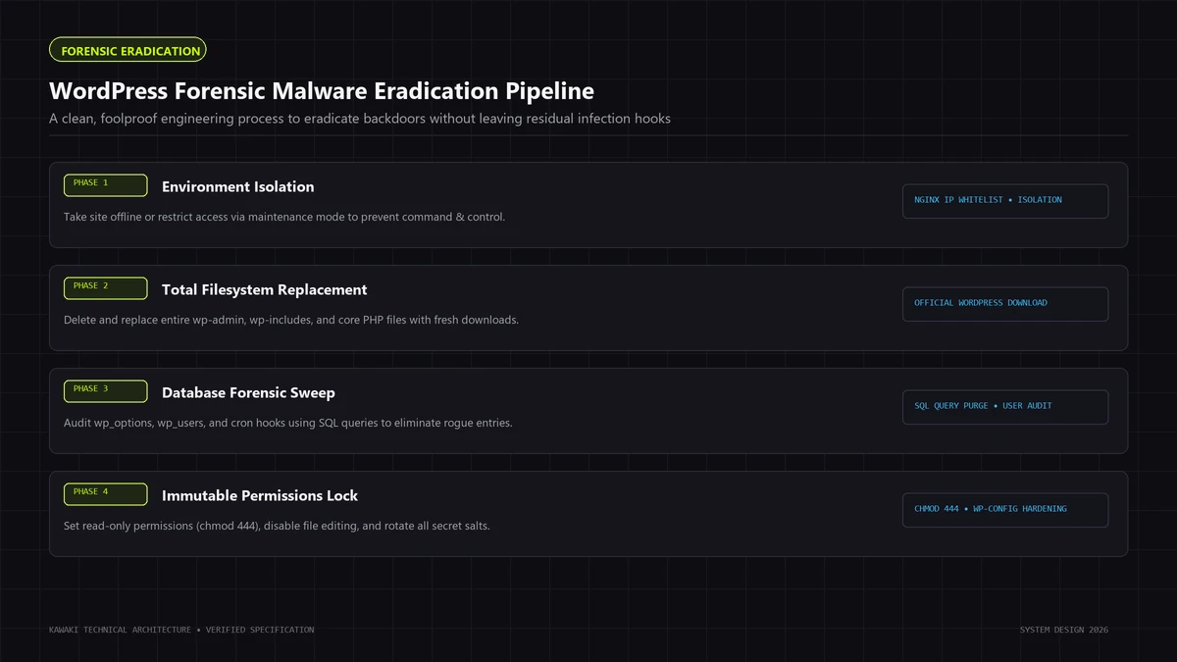Image resolution: width=1177 pixels, height=662 pixels.
Task: Click the PHASE 3 label
Action: point(106,391)
